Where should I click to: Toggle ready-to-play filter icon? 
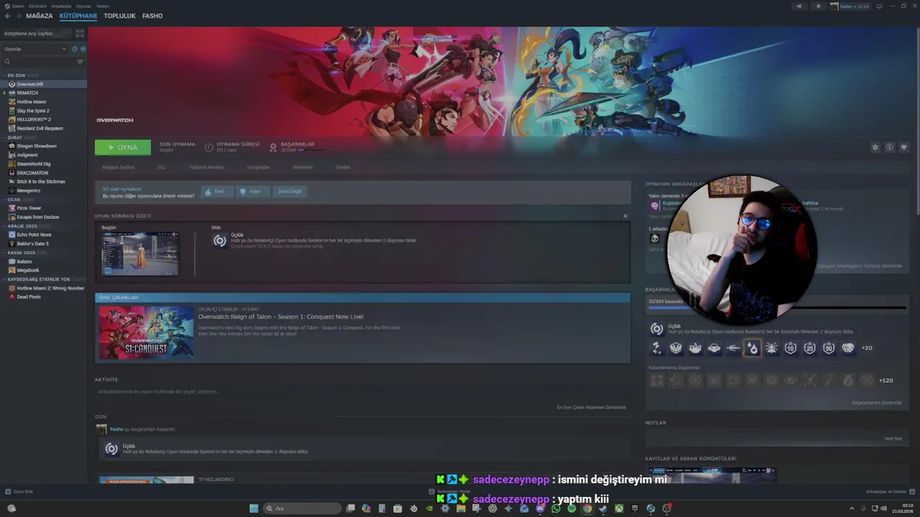coord(83,49)
